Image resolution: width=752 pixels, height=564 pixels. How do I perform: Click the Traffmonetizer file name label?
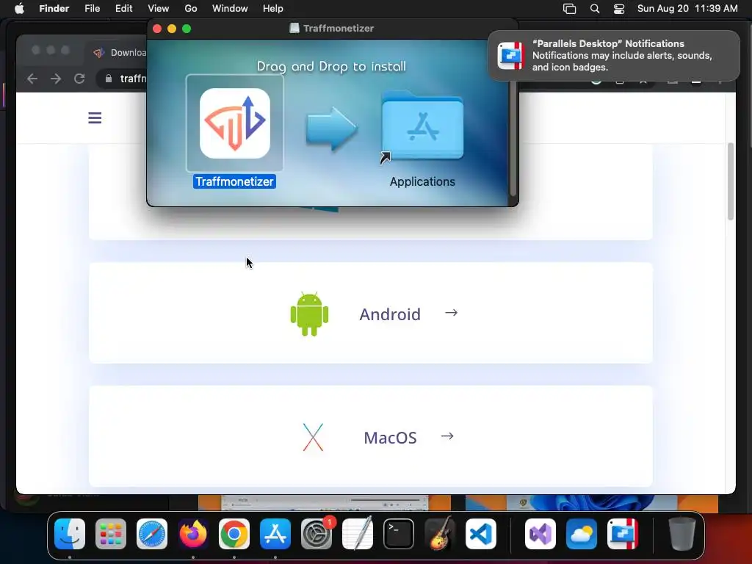tap(234, 181)
